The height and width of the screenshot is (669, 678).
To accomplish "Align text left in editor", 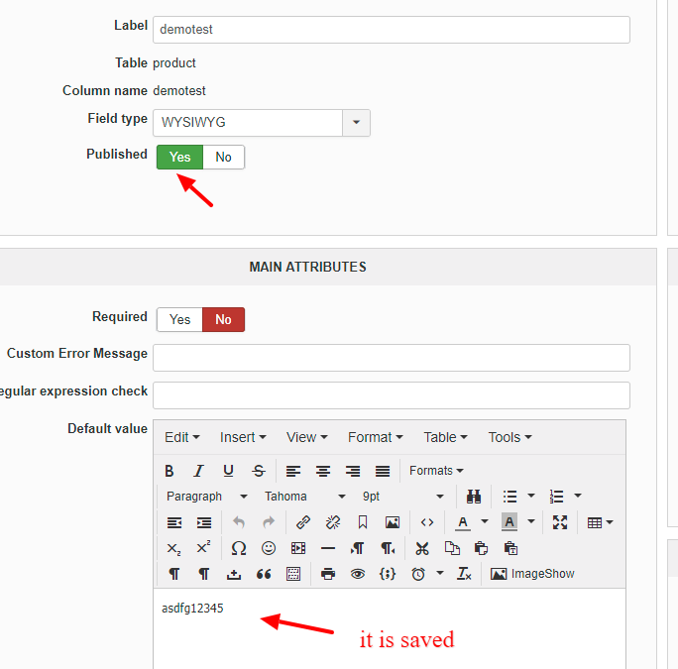I will pos(293,471).
